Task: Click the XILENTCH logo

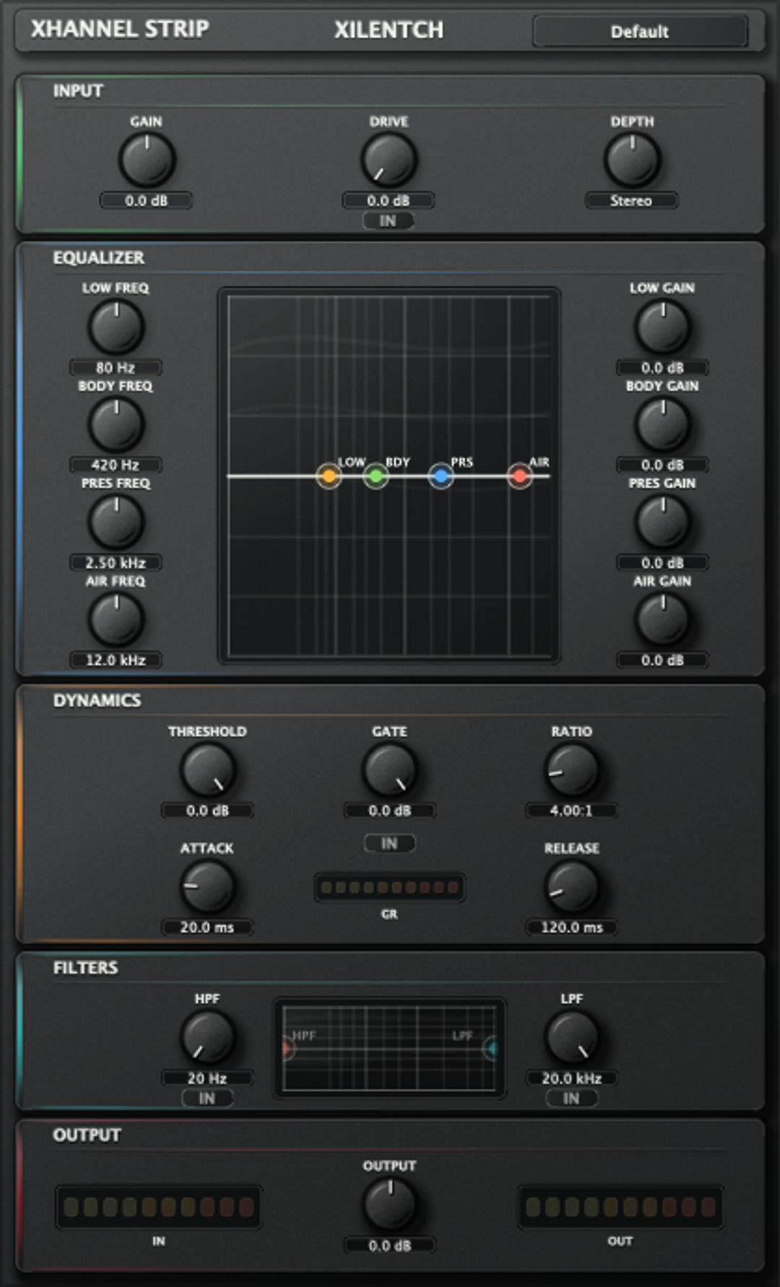Action: [x=389, y=30]
